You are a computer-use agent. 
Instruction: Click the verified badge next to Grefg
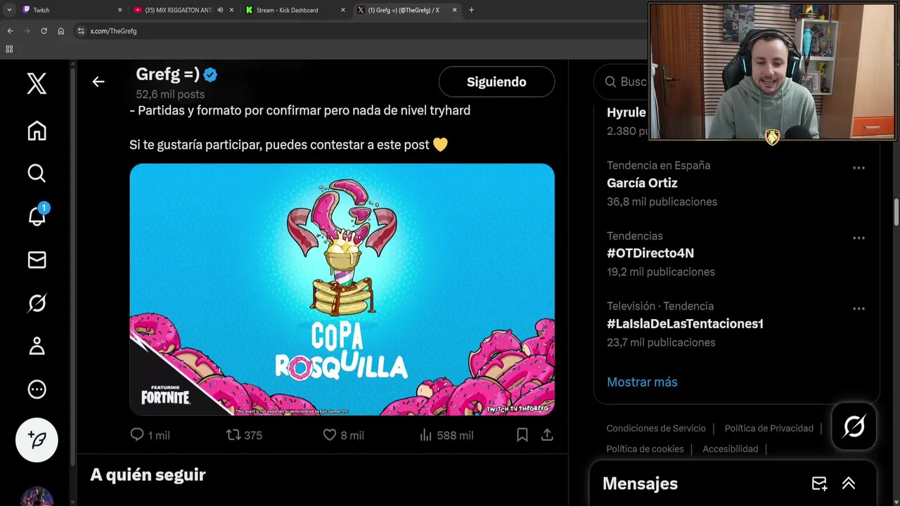(210, 75)
